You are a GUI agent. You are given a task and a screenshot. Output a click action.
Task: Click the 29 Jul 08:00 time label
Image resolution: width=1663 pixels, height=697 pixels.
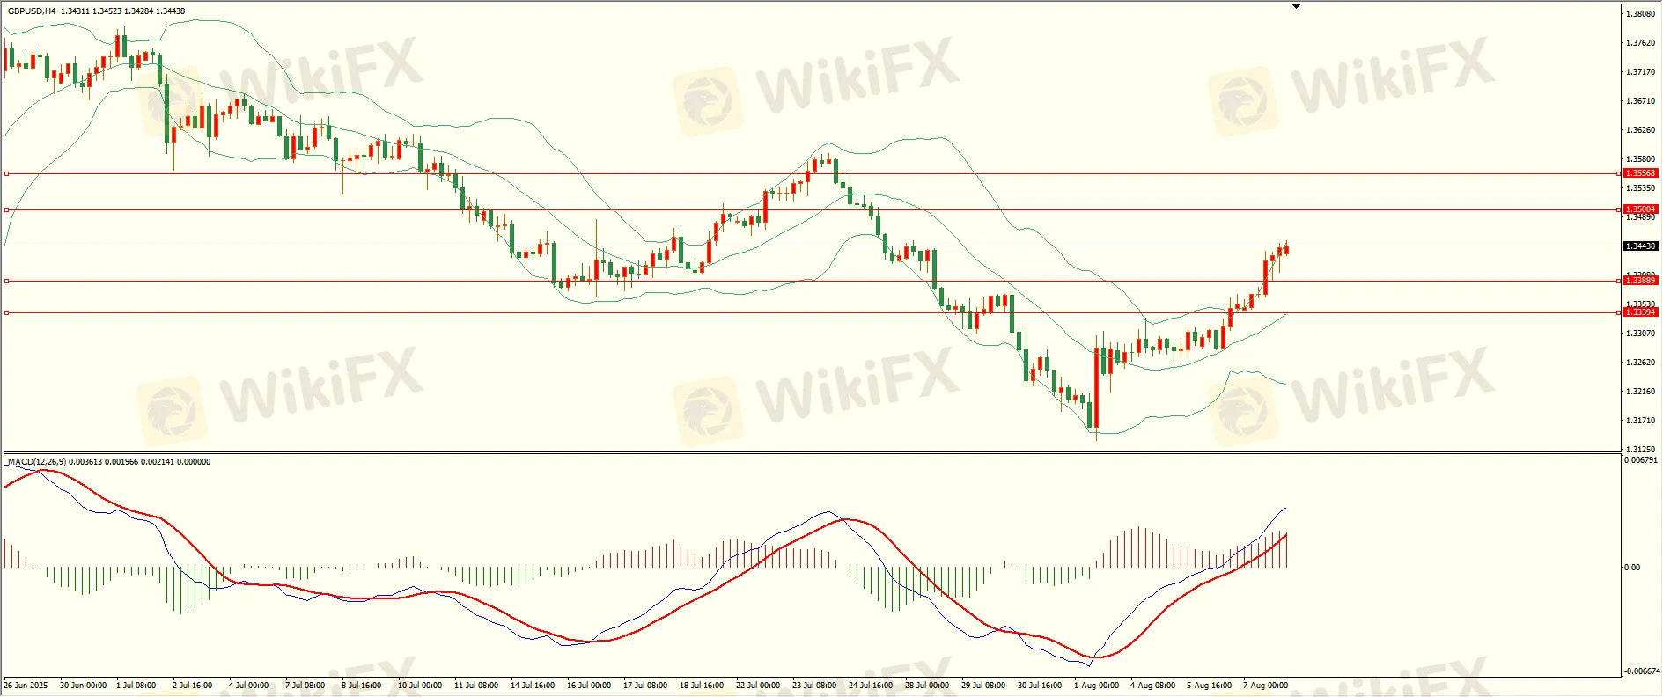[983, 686]
